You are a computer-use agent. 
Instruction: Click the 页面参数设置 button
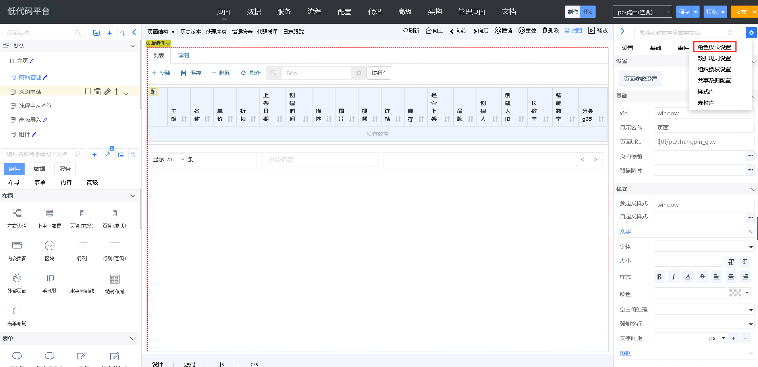[640, 79]
